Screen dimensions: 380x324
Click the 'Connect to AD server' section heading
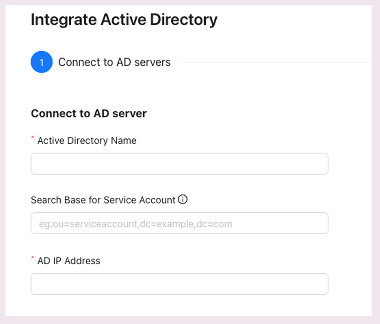[x=89, y=114]
